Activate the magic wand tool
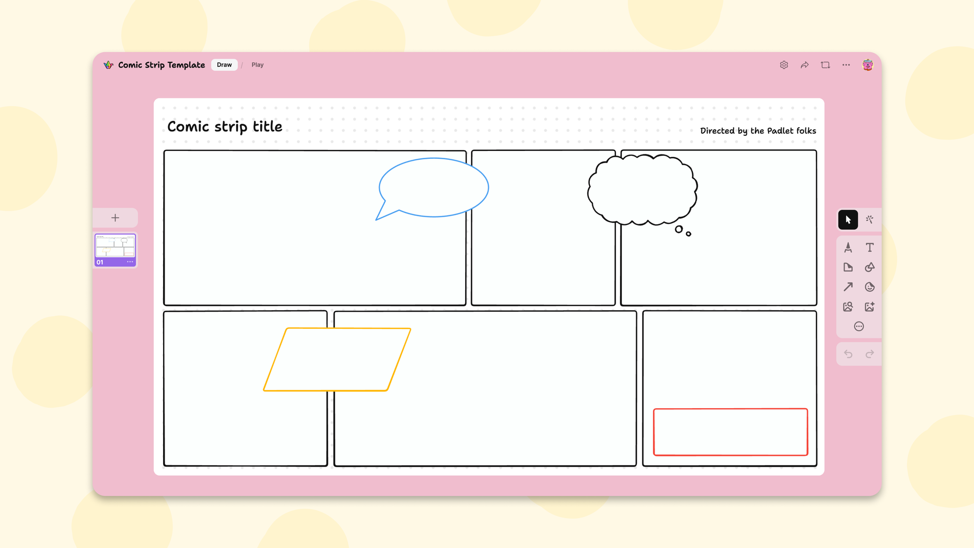Screen dimensions: 974x548 click(870, 220)
